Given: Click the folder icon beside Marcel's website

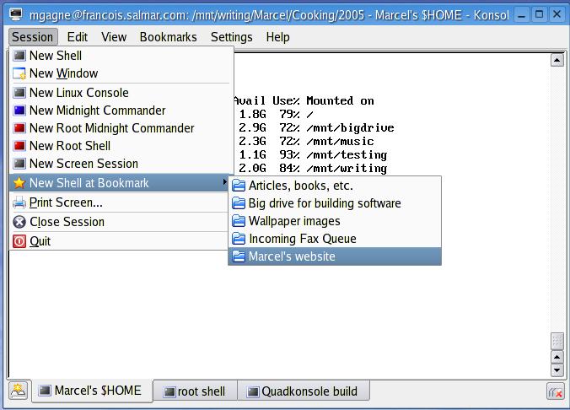Looking at the screenshot, I should tap(239, 256).
